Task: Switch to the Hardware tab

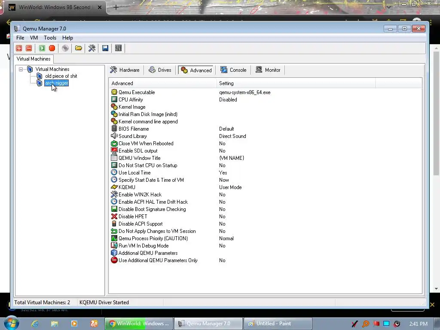Action: tap(125, 70)
